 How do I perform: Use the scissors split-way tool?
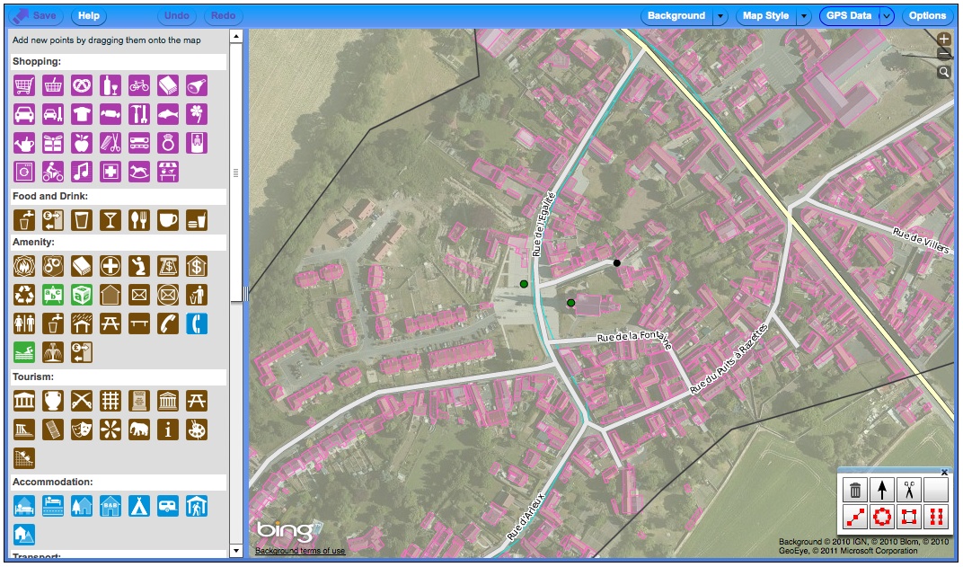click(x=909, y=491)
